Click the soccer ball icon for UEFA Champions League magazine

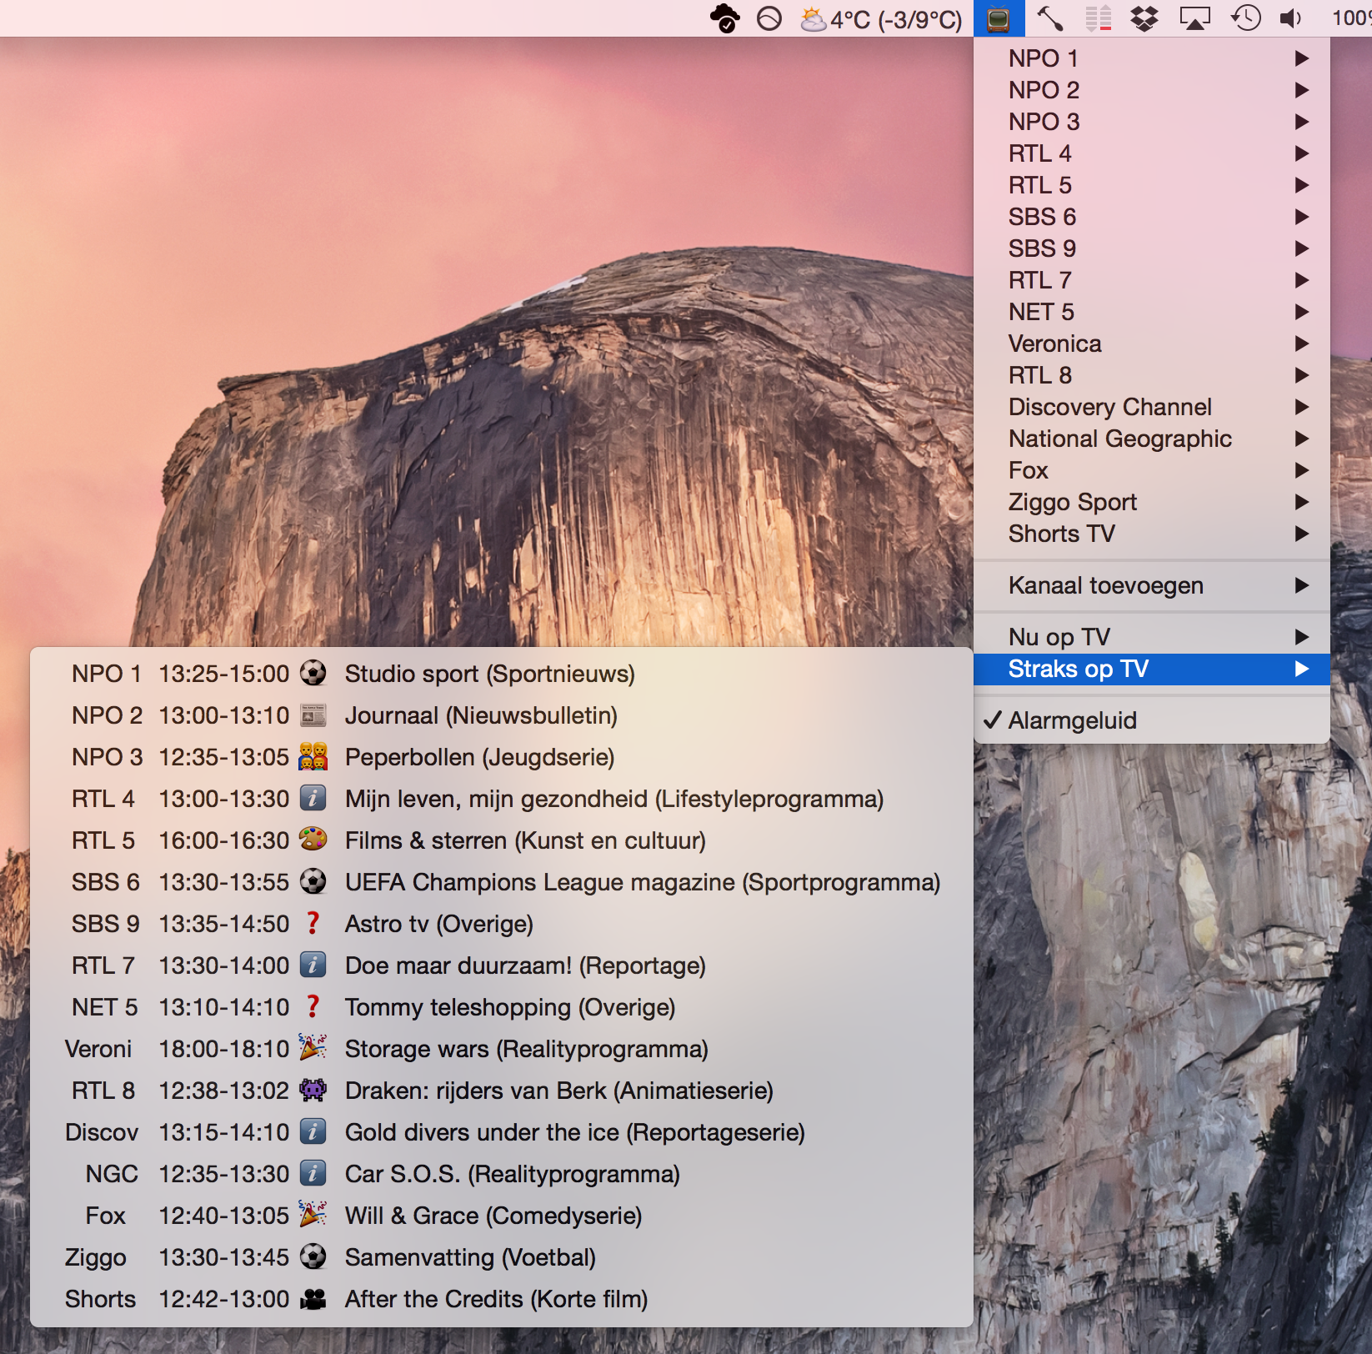click(x=313, y=881)
